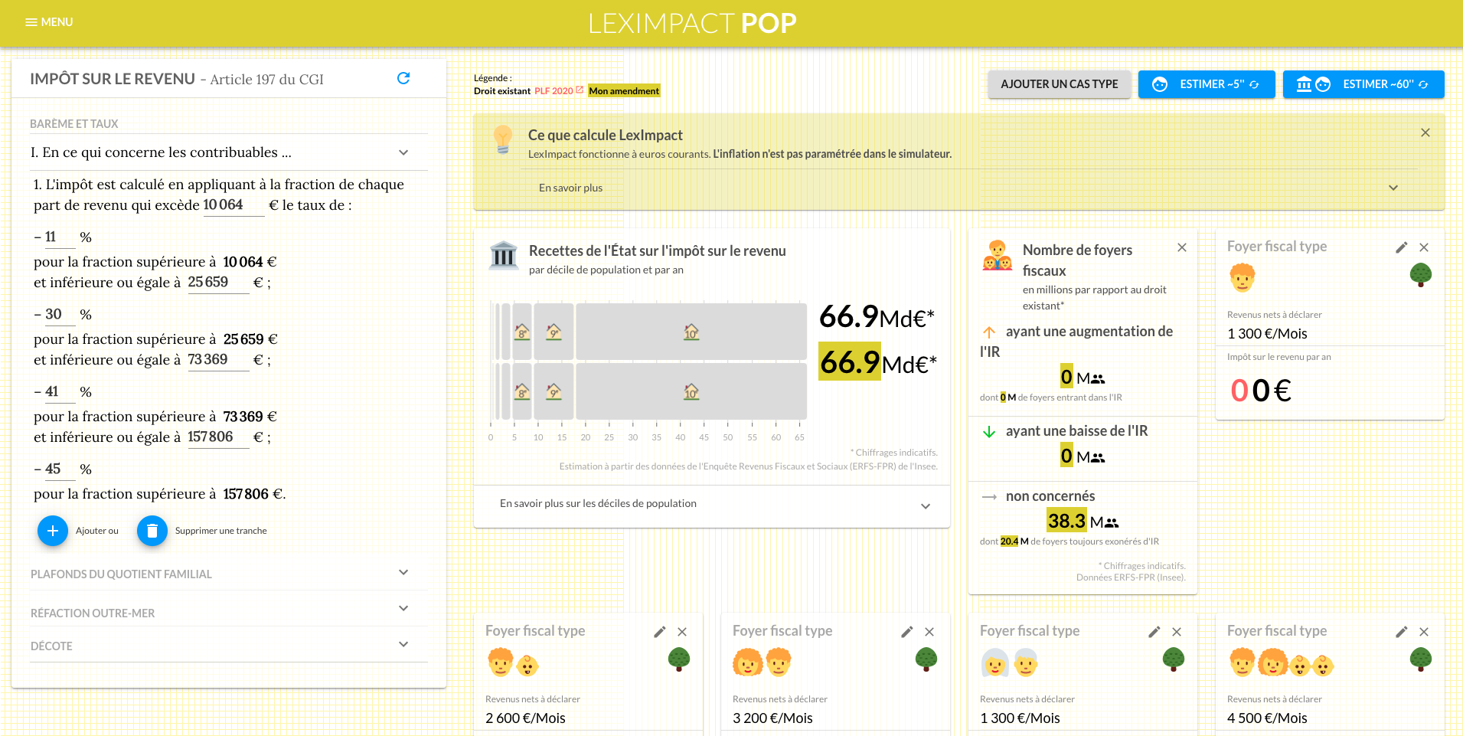Click the bank building icon next to Recettes de l'État

click(504, 256)
